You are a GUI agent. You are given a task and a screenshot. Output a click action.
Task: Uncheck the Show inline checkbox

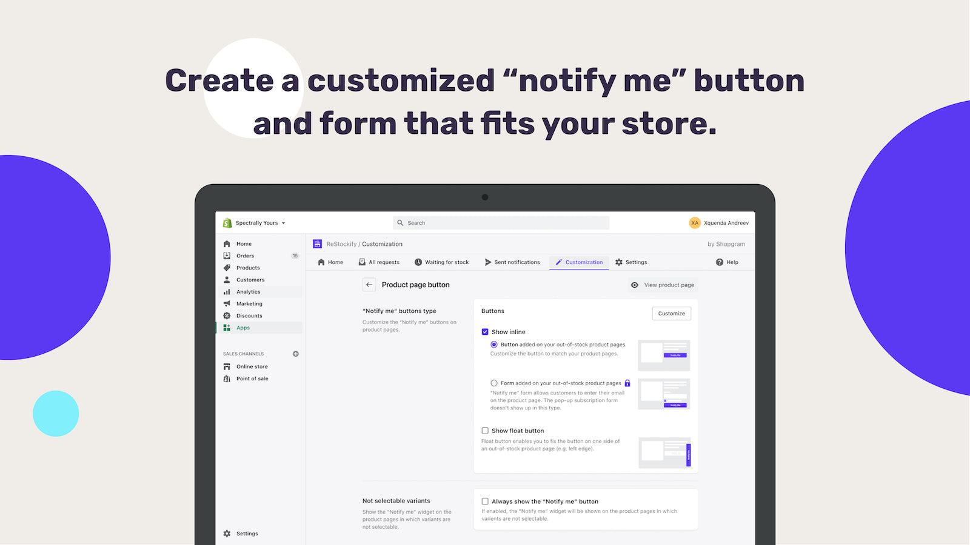(x=485, y=332)
